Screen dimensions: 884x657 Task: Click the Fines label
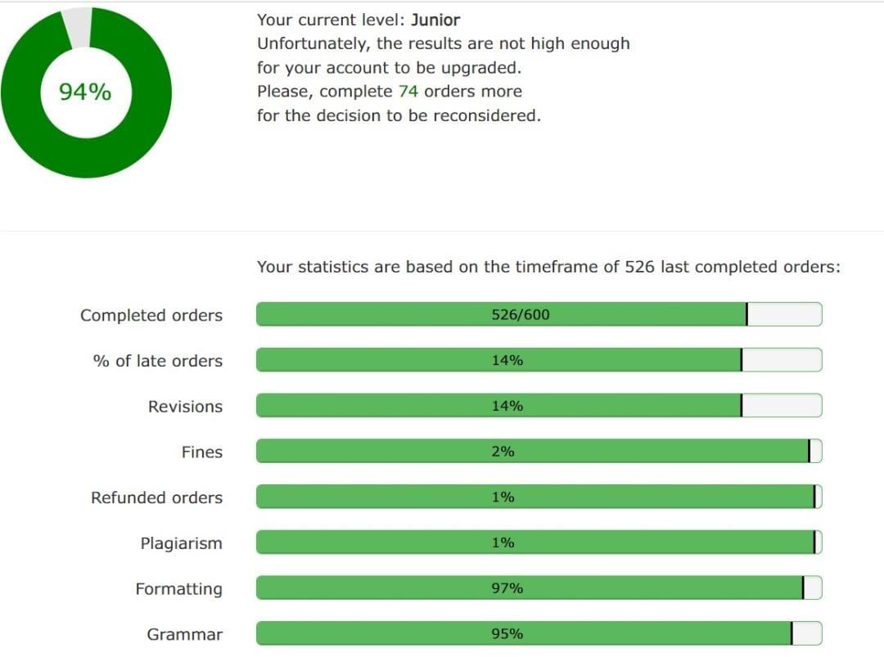[x=202, y=452]
